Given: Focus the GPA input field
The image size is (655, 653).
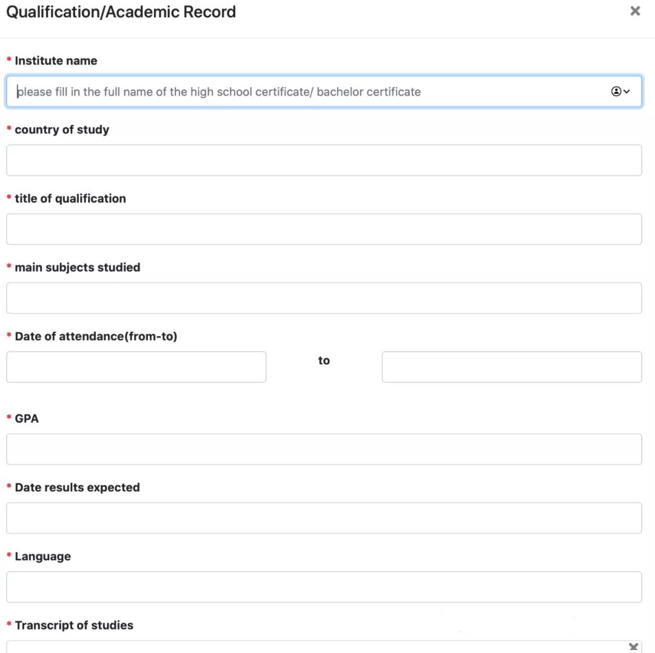Looking at the screenshot, I should coord(324,449).
